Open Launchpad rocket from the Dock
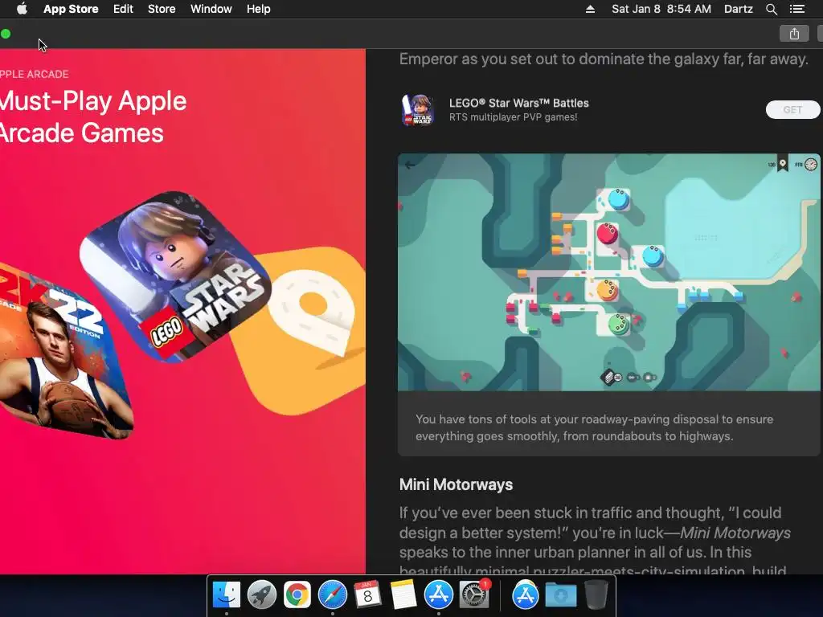The image size is (823, 617). coord(261,595)
